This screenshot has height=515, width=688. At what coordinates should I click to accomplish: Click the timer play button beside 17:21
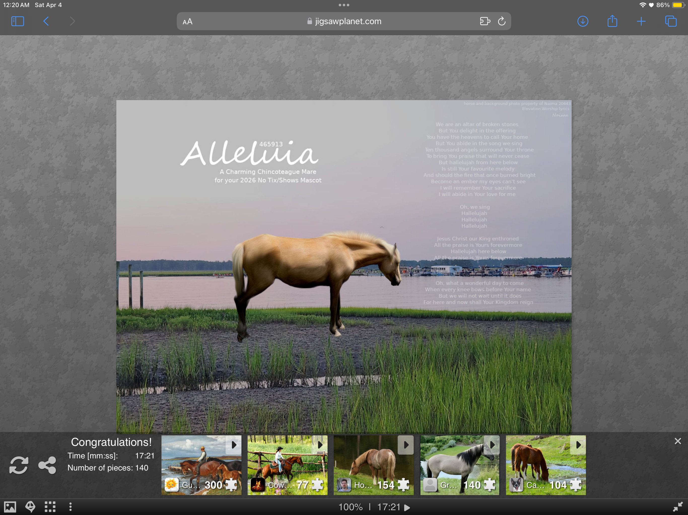407,507
